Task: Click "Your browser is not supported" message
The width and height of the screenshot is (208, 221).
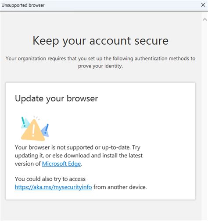Action: coord(78,147)
